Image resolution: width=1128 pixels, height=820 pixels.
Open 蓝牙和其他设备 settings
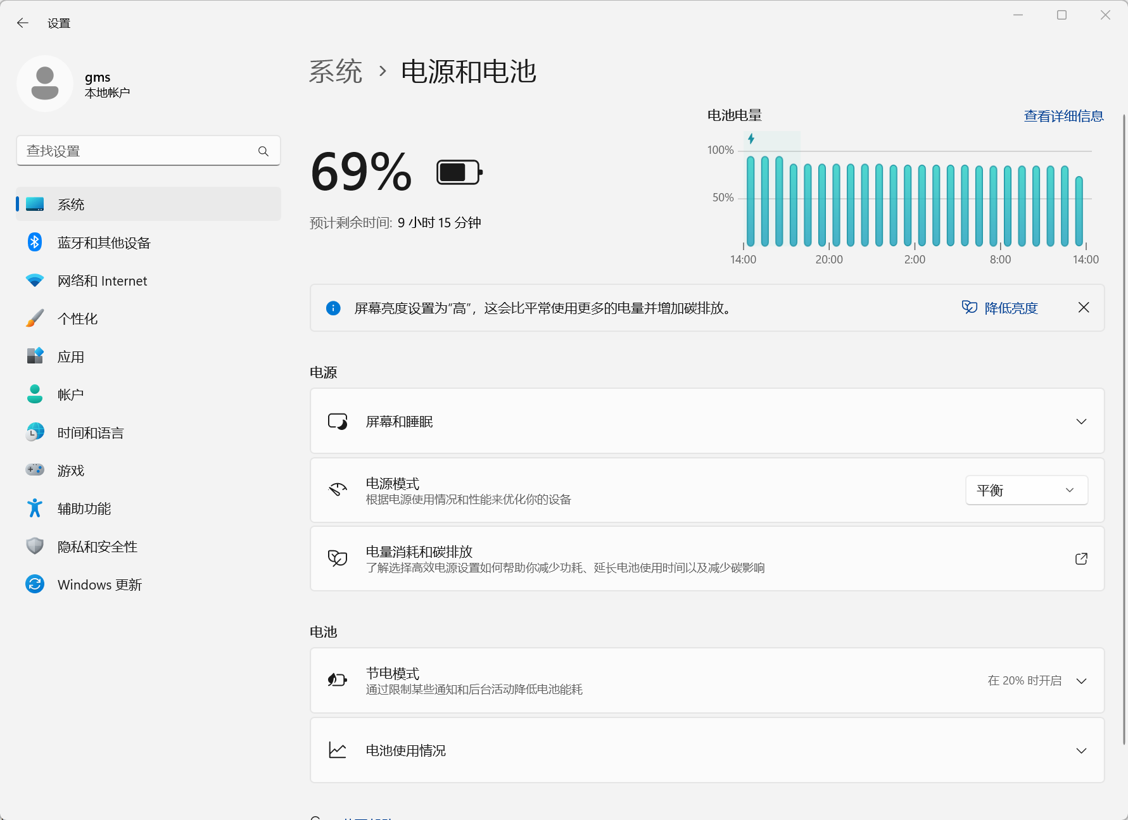[x=148, y=243]
